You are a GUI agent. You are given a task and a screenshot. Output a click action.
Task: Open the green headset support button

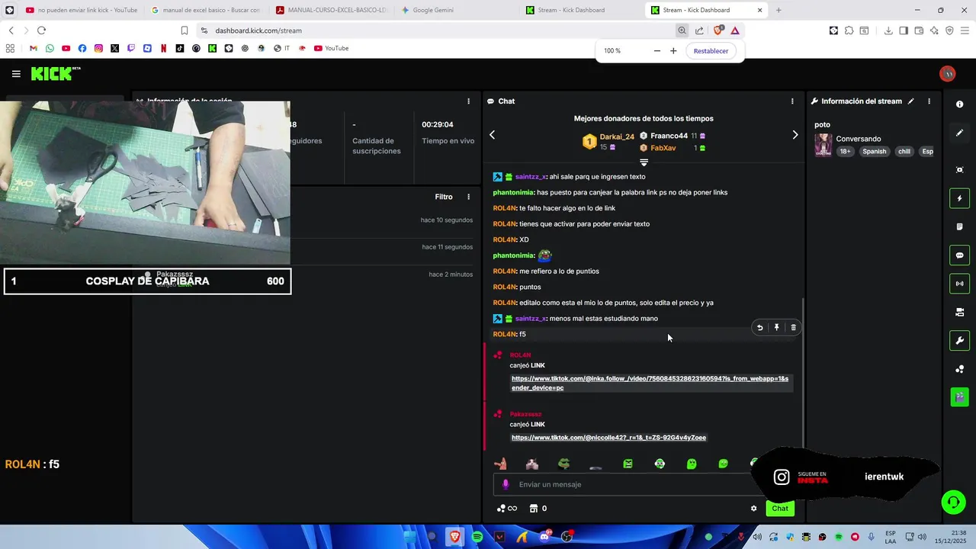(953, 502)
